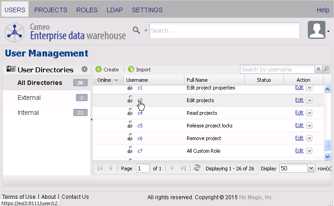Click the green Create user icon
The image size is (334, 206).
[x=99, y=70]
